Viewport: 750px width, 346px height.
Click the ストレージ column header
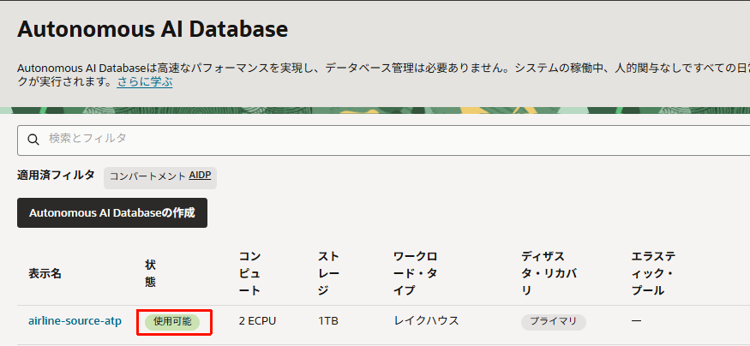coord(328,273)
